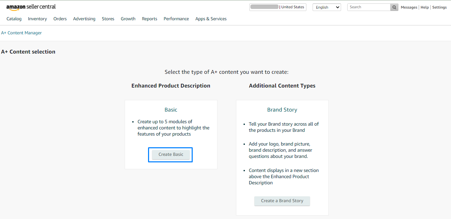Focus the Search input field
451x219 pixels.
pos(369,7)
